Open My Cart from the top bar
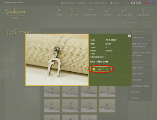Viewport: 157px width, 120px height. (98, 3)
